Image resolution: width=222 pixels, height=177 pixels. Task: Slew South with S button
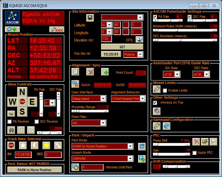(22, 112)
